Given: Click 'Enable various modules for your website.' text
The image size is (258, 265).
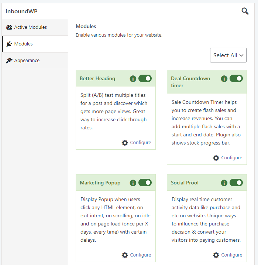Looking at the screenshot, I should (x=119, y=35).
